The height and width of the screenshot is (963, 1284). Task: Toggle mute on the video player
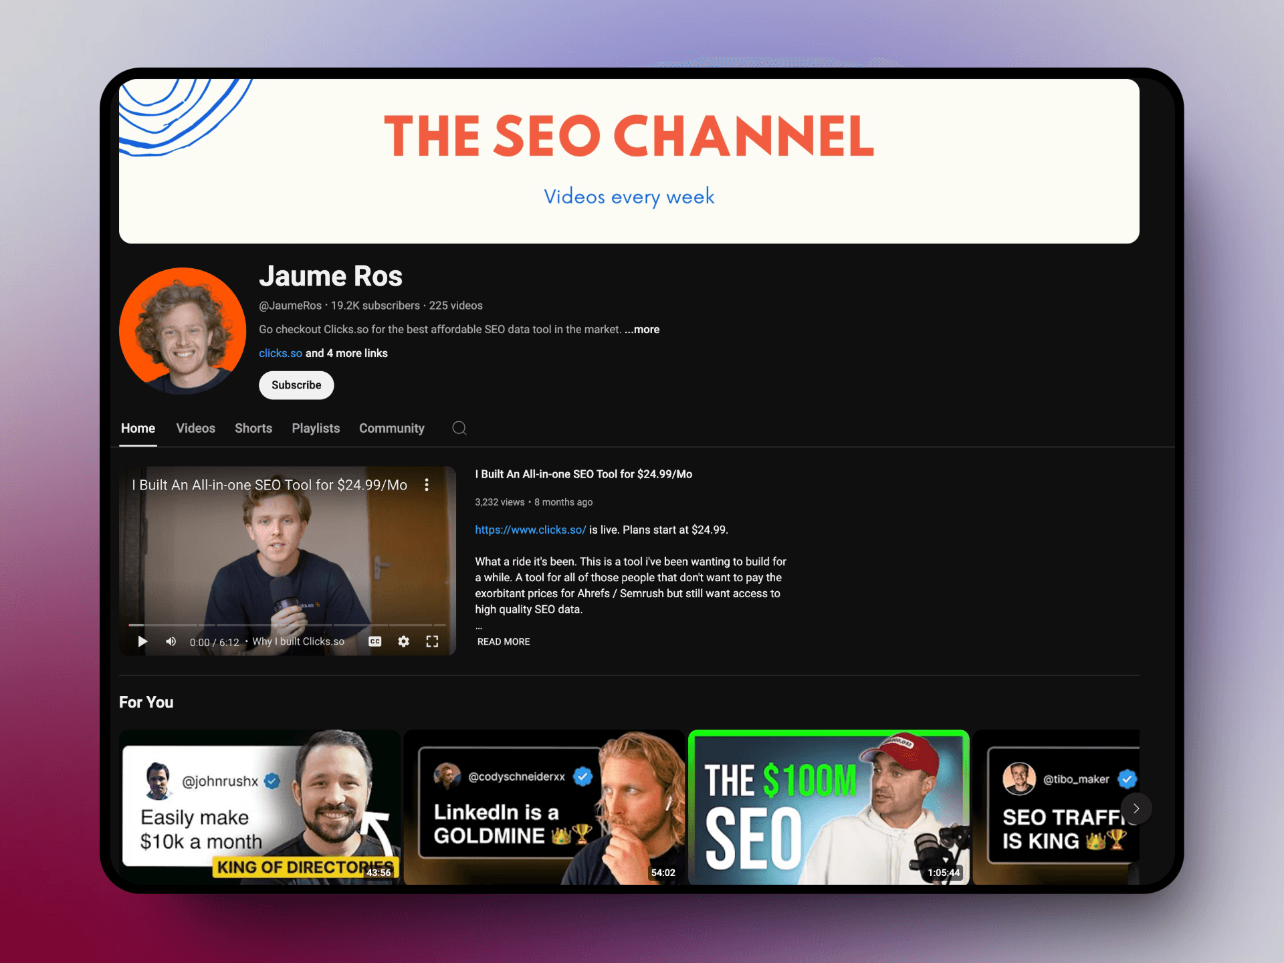coord(172,641)
